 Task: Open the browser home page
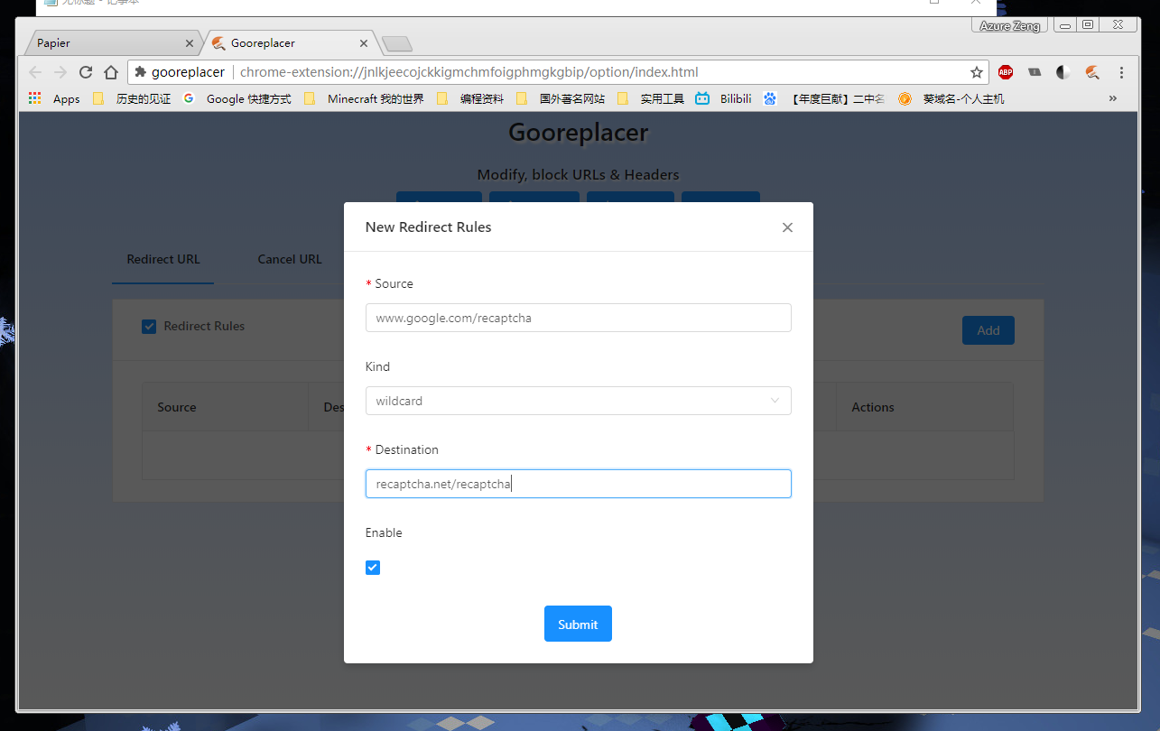[x=111, y=72]
